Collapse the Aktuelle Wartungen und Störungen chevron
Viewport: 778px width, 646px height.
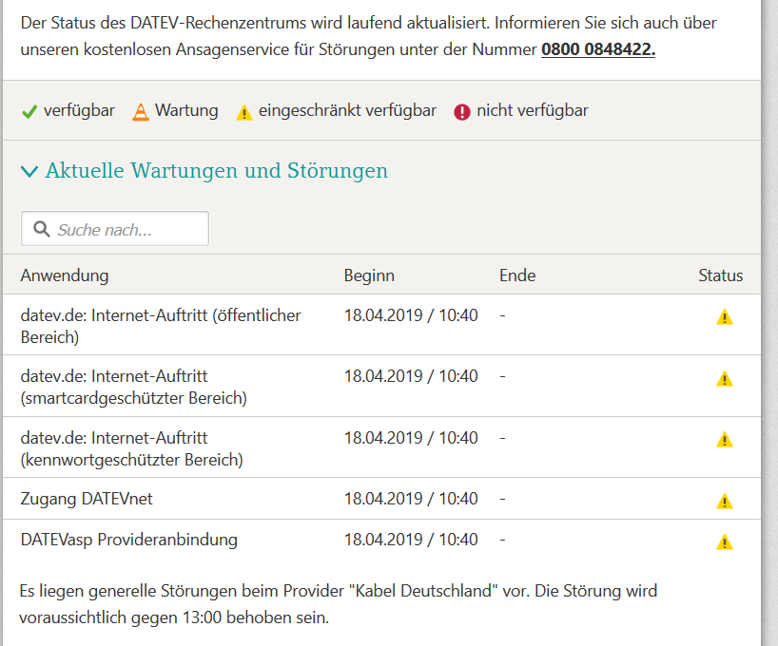[29, 172]
